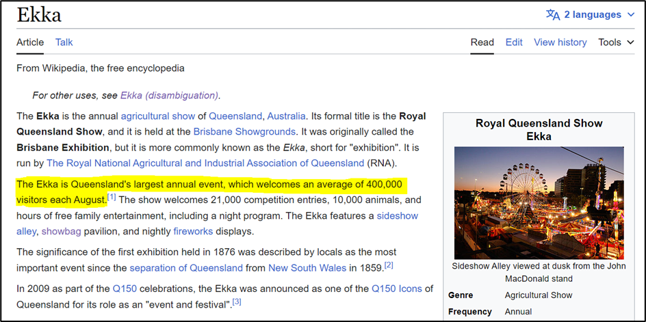Follow the fireworks link
The image size is (646, 322).
tap(193, 231)
